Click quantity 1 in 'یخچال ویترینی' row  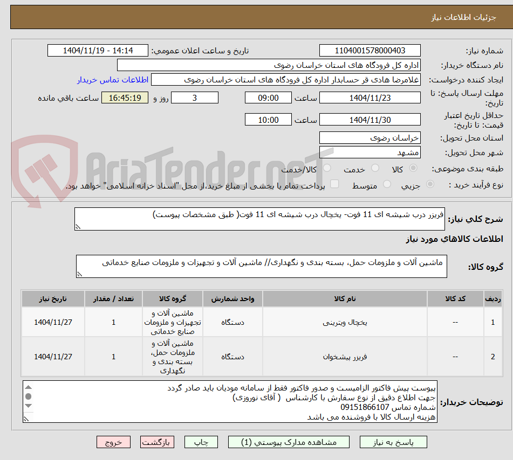[113, 323]
